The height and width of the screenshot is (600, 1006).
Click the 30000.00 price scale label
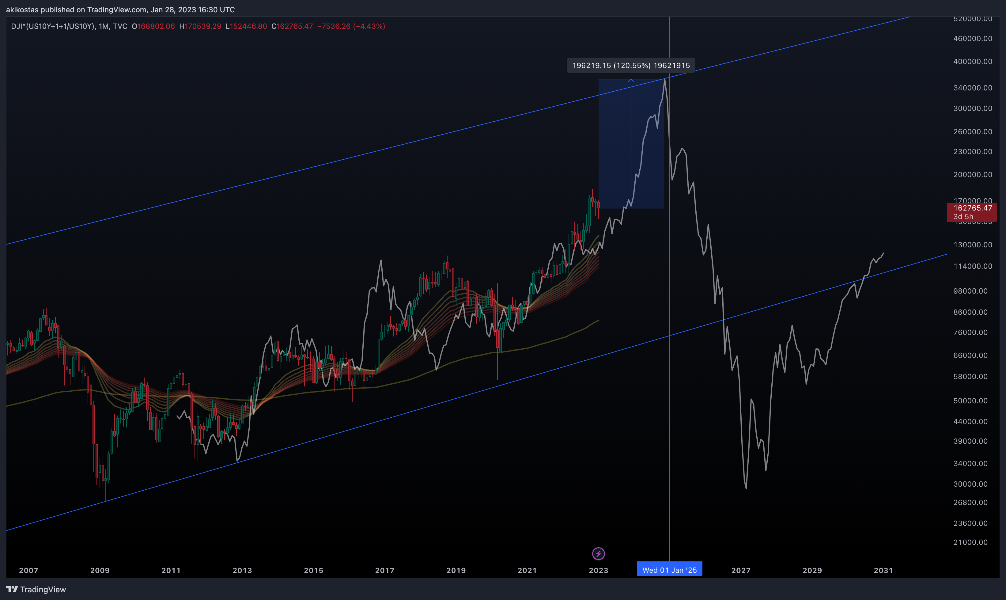[x=970, y=484]
